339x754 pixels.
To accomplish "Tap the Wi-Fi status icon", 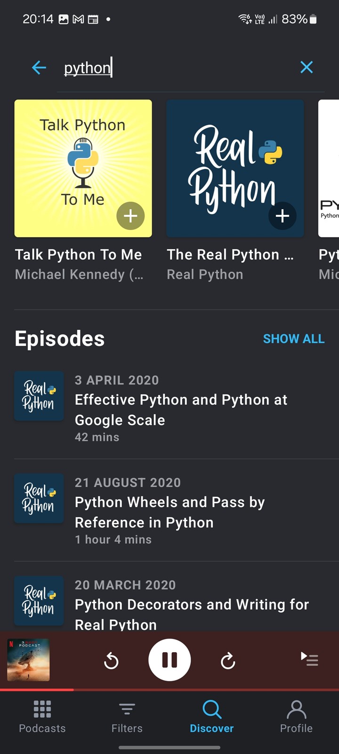I will (245, 19).
